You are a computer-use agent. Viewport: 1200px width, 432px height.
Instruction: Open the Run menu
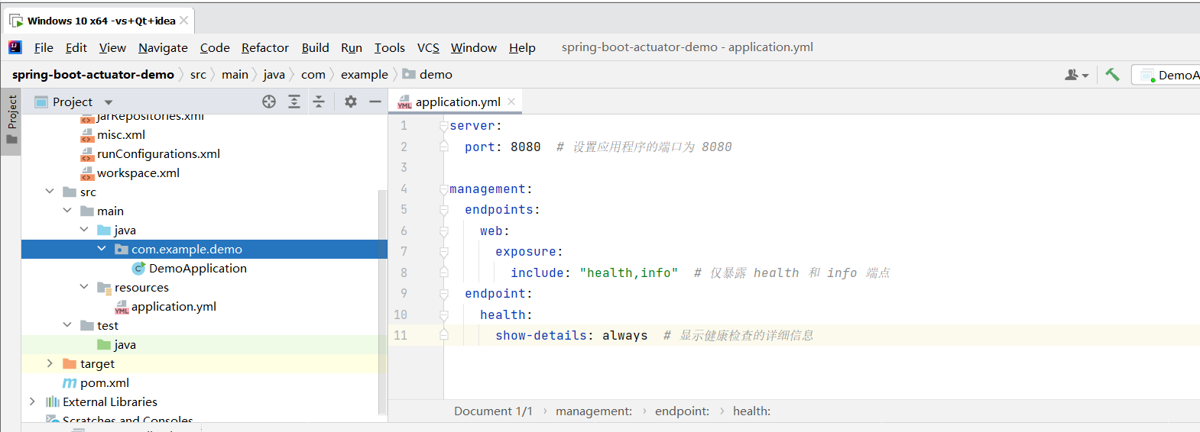352,47
